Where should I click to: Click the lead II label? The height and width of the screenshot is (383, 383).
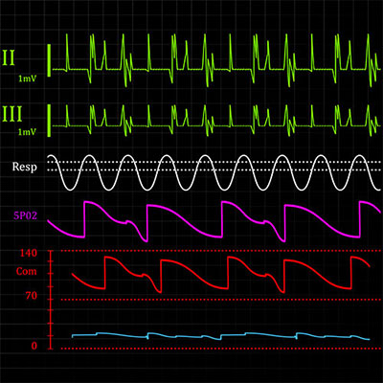pyautogui.click(x=9, y=58)
